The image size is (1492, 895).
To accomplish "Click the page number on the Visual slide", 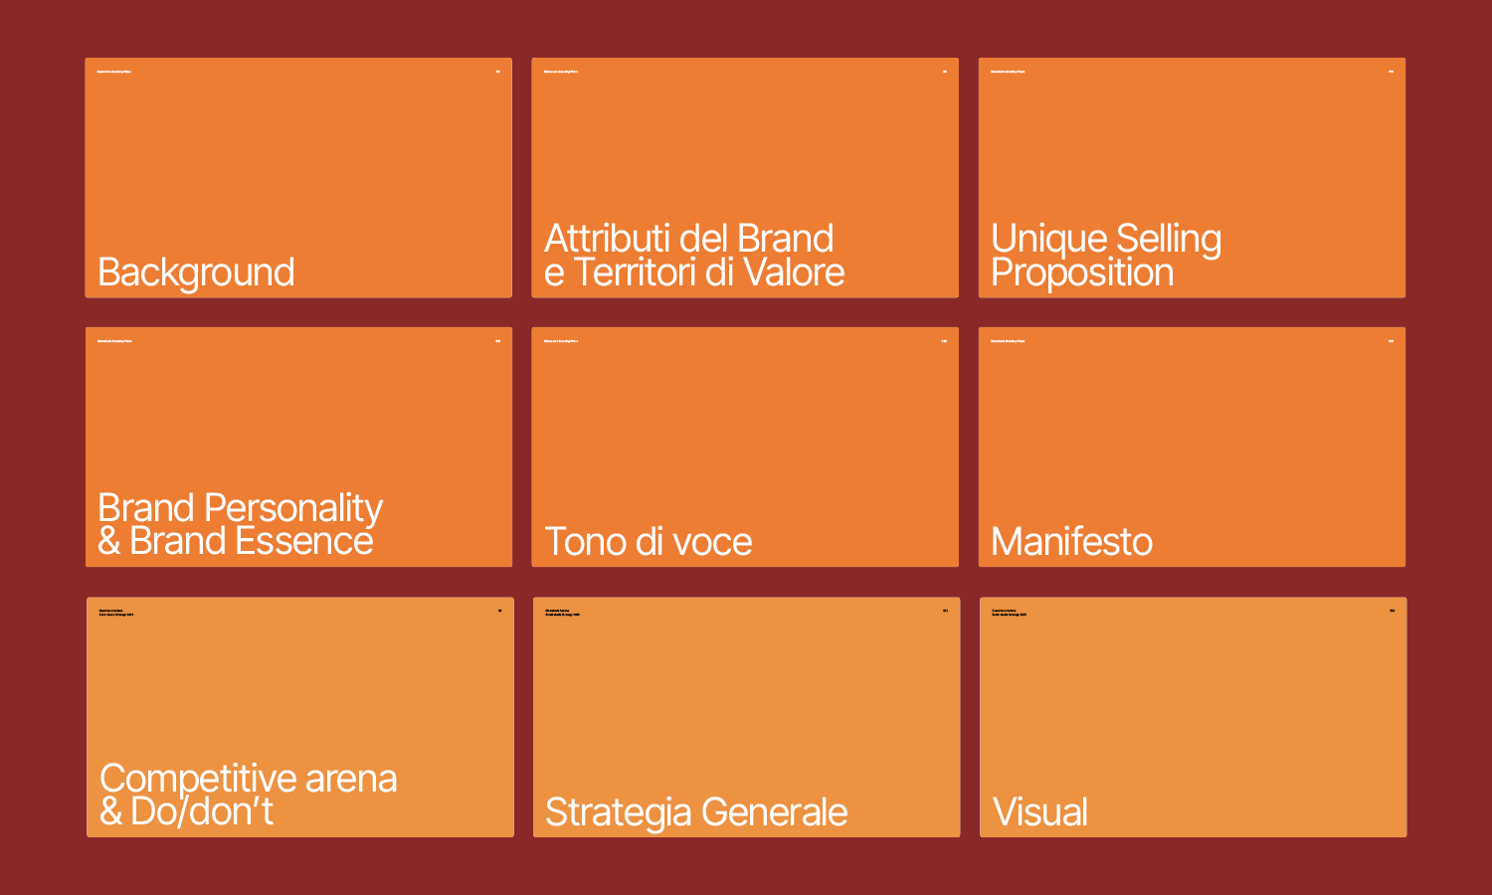I will tap(1393, 611).
